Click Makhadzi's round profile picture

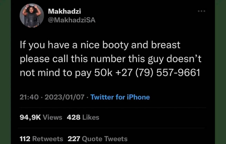point(32,15)
